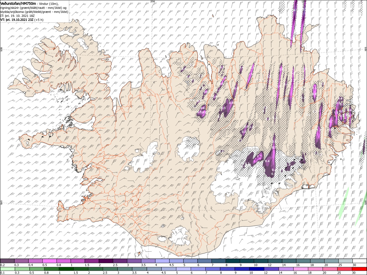367x275 pixels.
Task: Pick the 1.5 deep purple swatch, upper legend
Action: click(91, 261)
